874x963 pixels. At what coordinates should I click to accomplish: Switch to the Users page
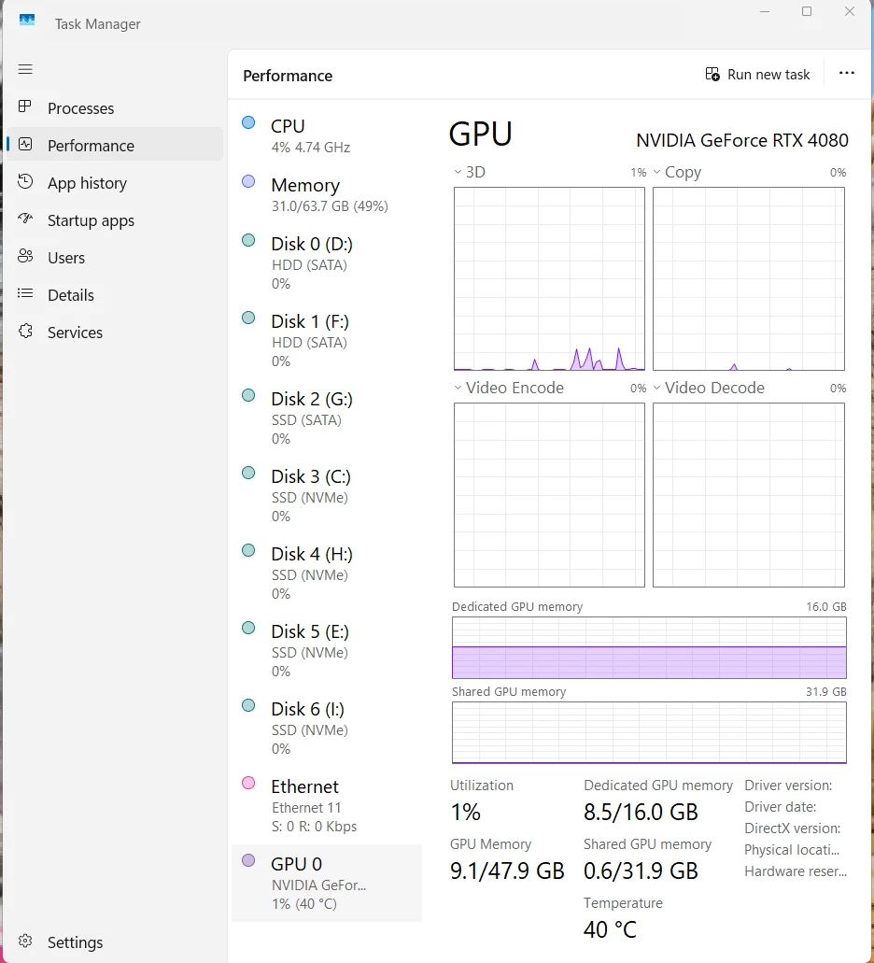click(x=116, y=258)
